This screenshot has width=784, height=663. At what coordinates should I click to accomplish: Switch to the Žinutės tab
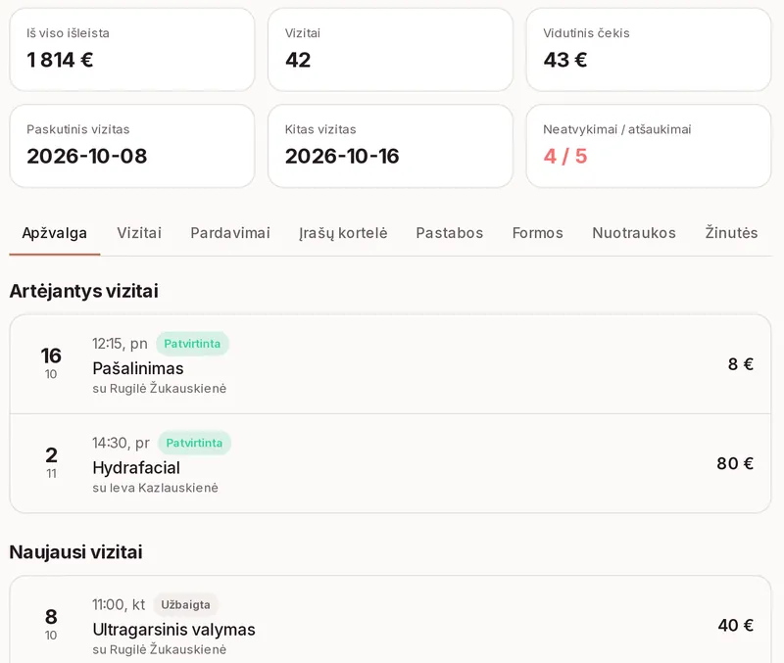pos(731,233)
